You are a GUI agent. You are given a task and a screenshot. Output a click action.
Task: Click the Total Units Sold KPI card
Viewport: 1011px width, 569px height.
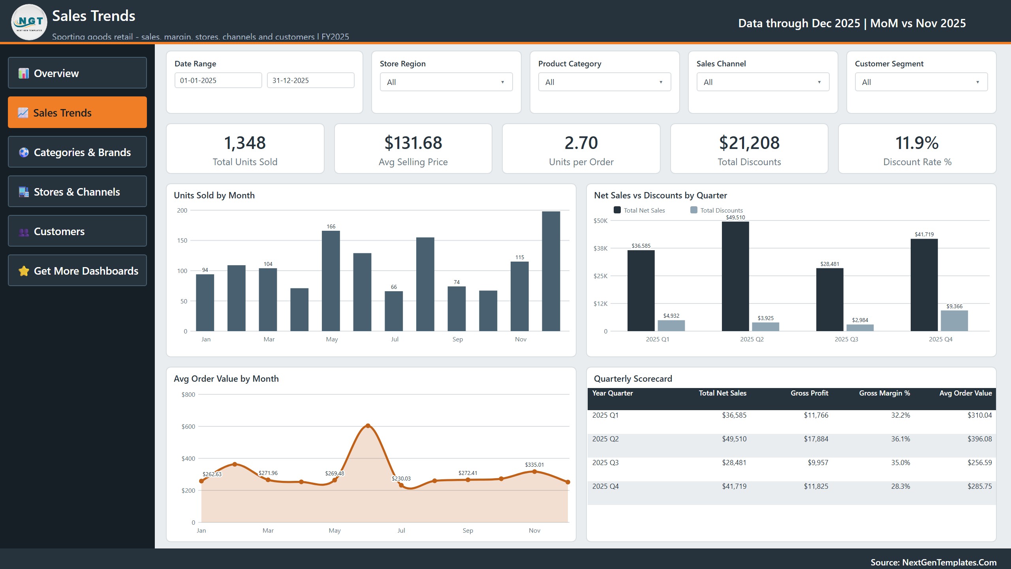[245, 149]
